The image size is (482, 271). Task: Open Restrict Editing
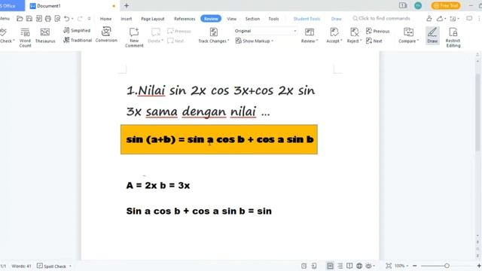point(453,37)
